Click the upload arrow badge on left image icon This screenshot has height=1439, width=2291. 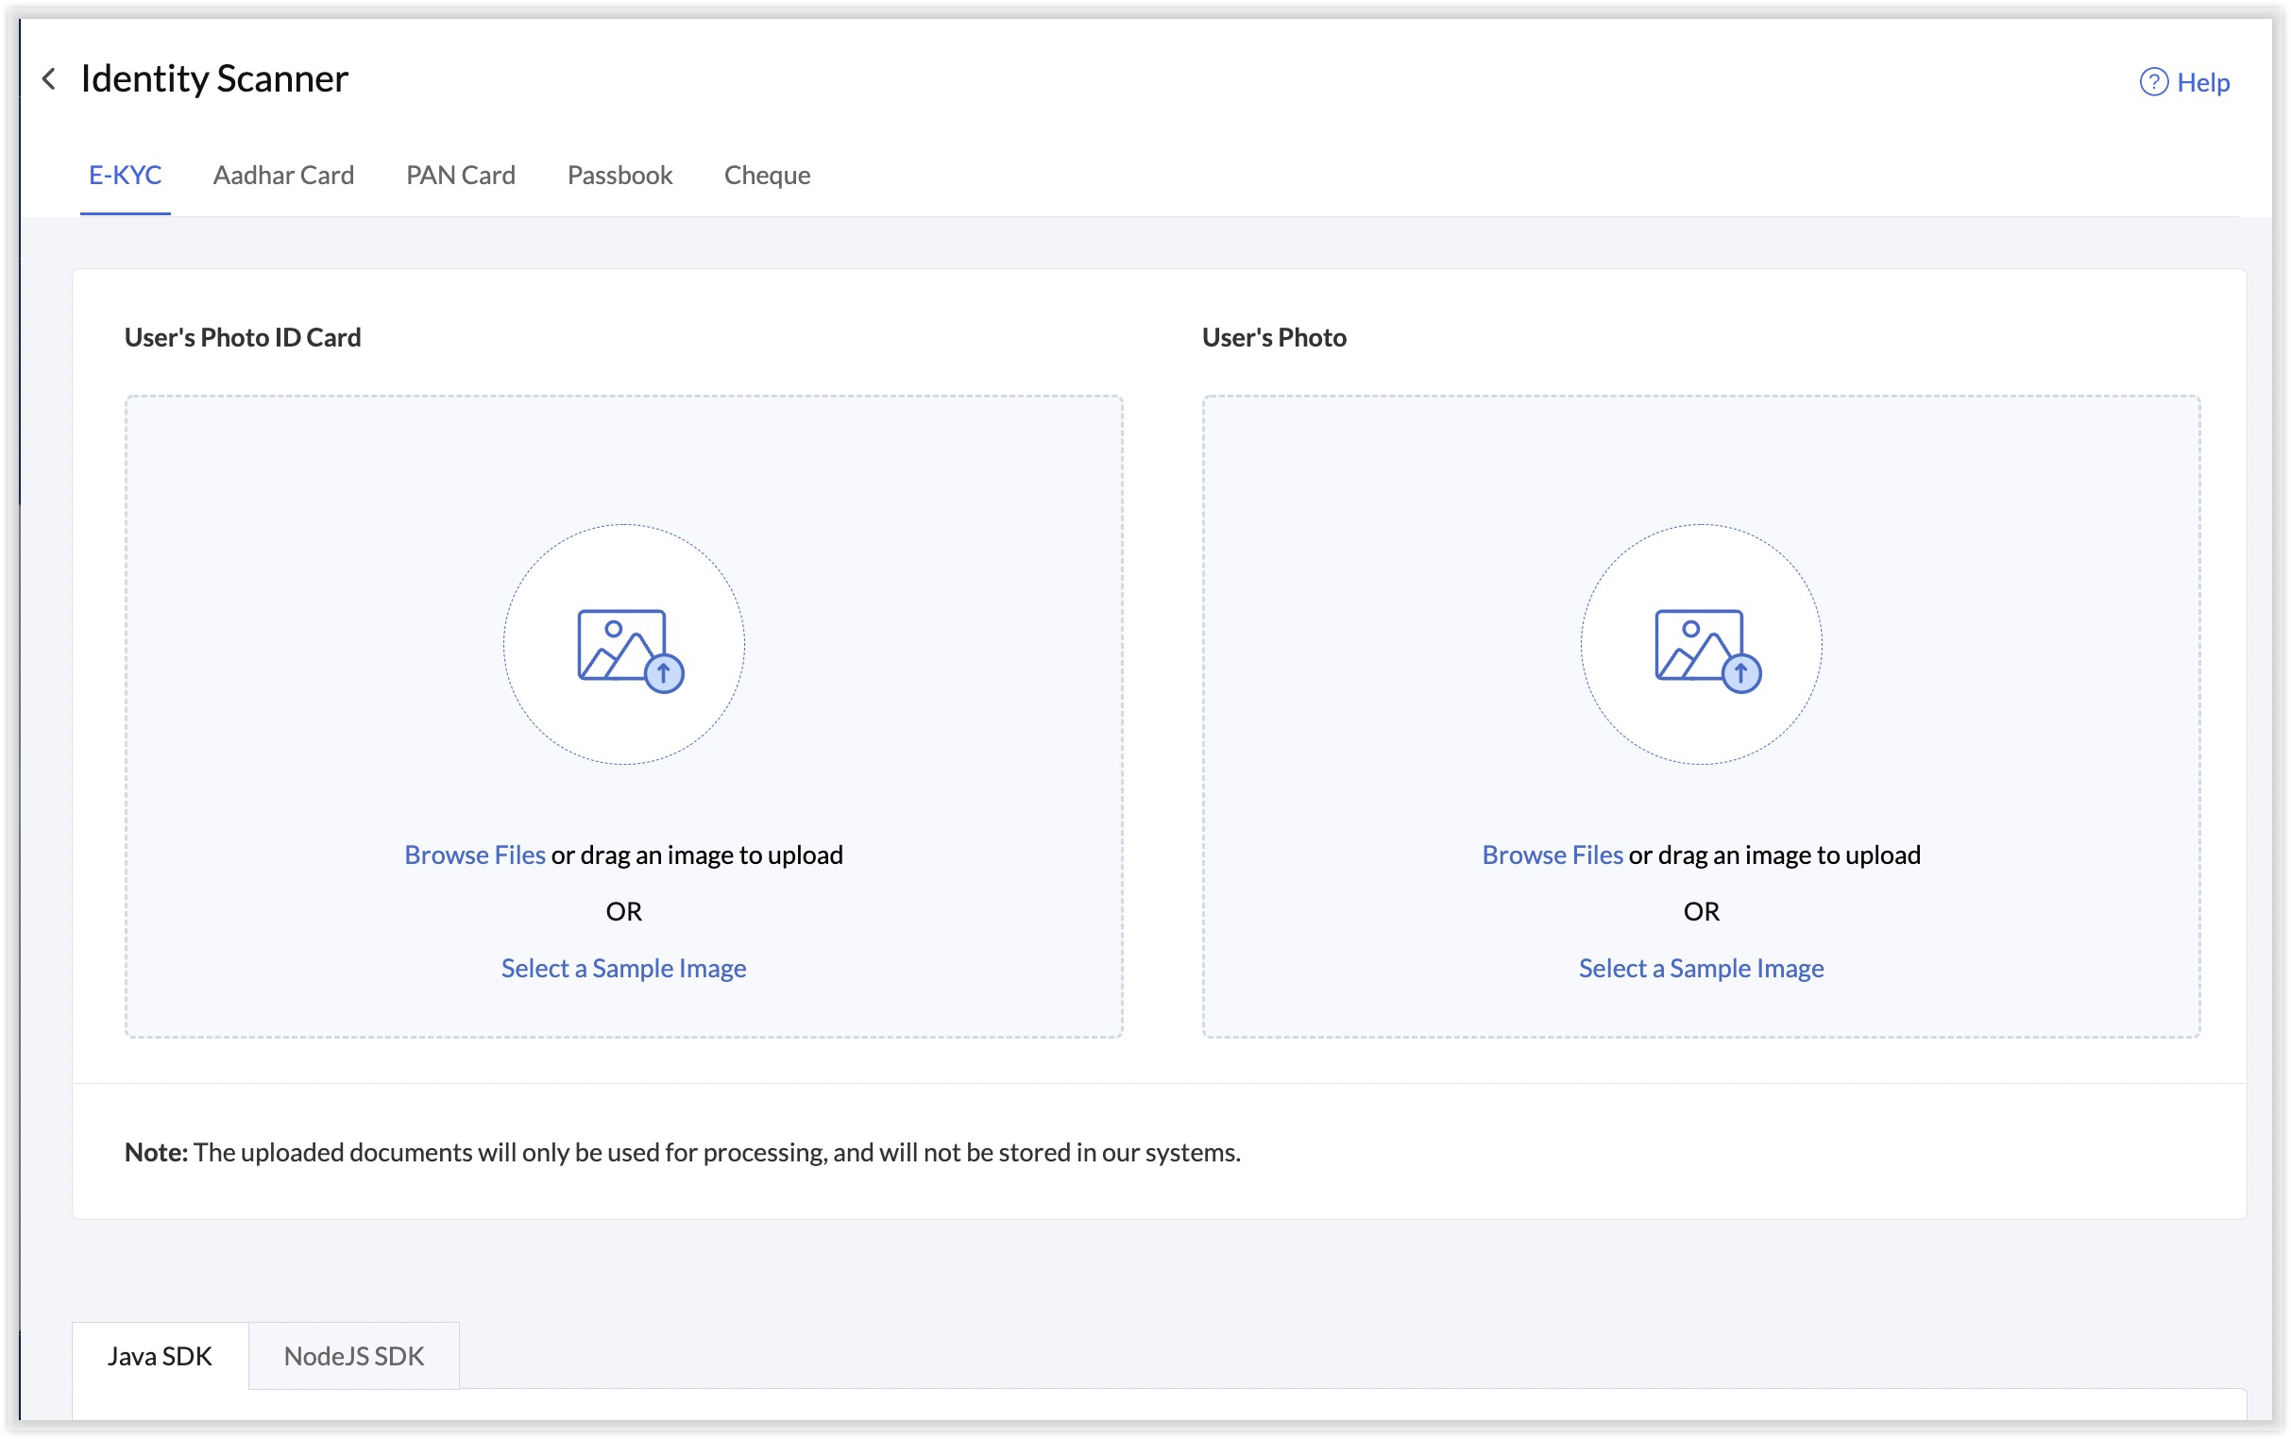click(663, 673)
